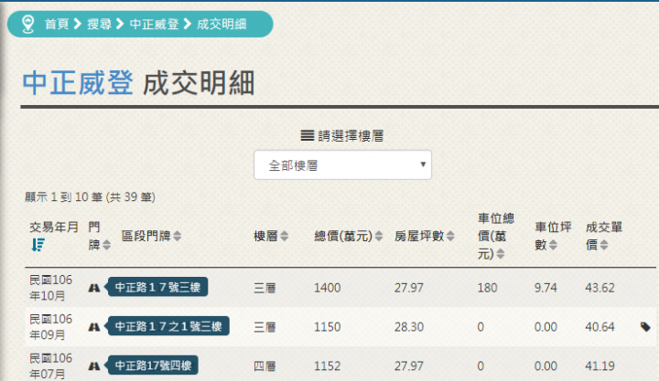Click the 顯示 1 到 10 筆 (共 39 筆) text
This screenshot has width=659, height=381.
(90, 196)
